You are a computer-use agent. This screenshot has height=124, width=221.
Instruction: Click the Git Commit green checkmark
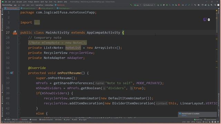189,5
